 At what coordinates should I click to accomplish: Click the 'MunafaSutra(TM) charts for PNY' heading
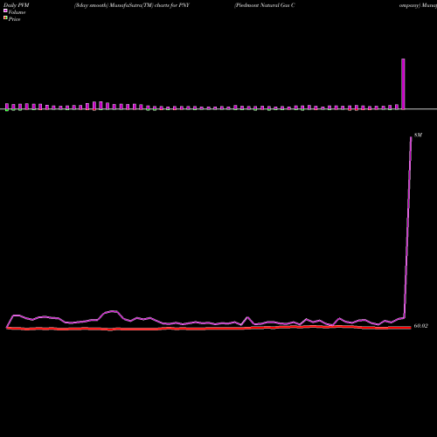149,5
